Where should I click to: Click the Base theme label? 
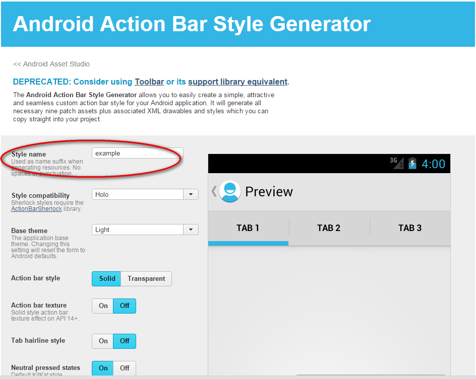coord(29,231)
